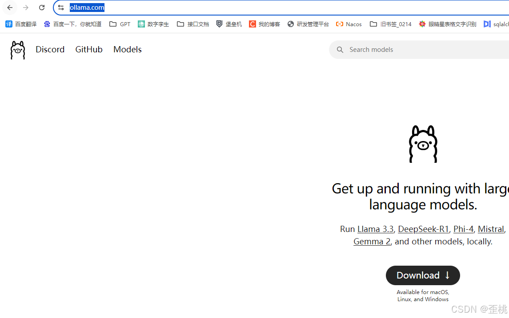
Task: Click the magnifier icon in search box
Action: pos(340,50)
